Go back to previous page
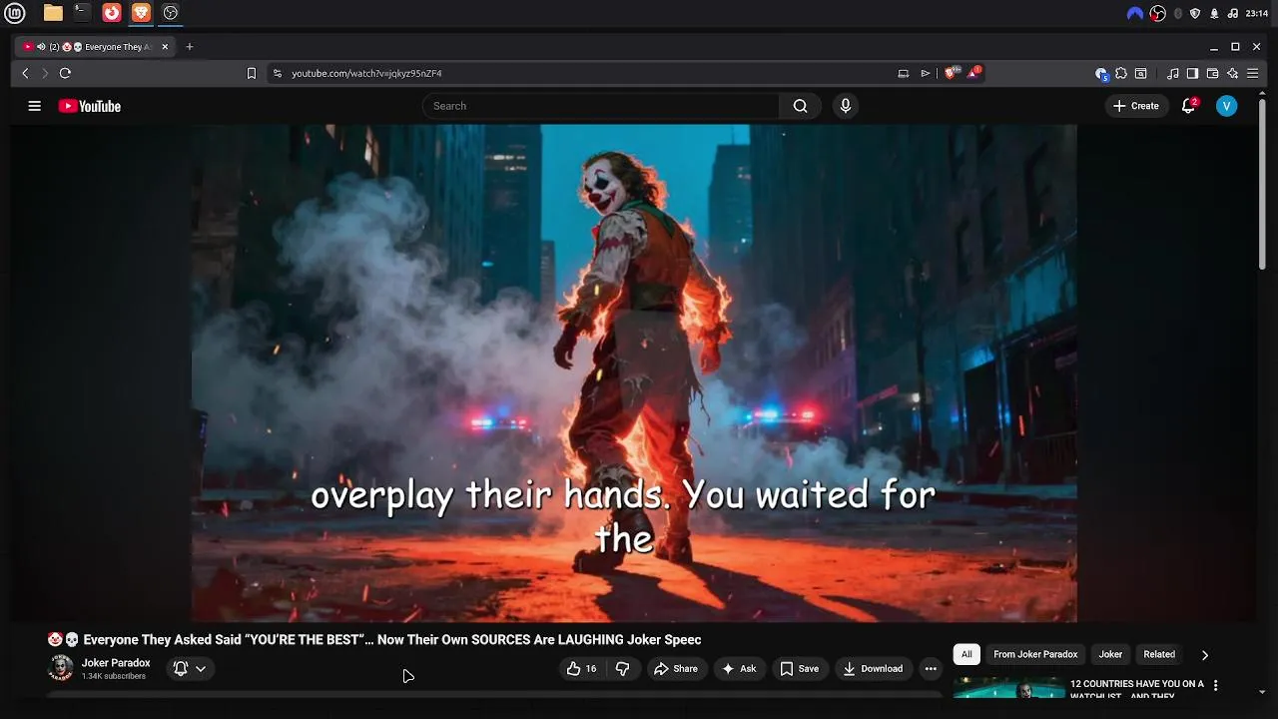This screenshot has width=1278, height=719. coord(26,73)
